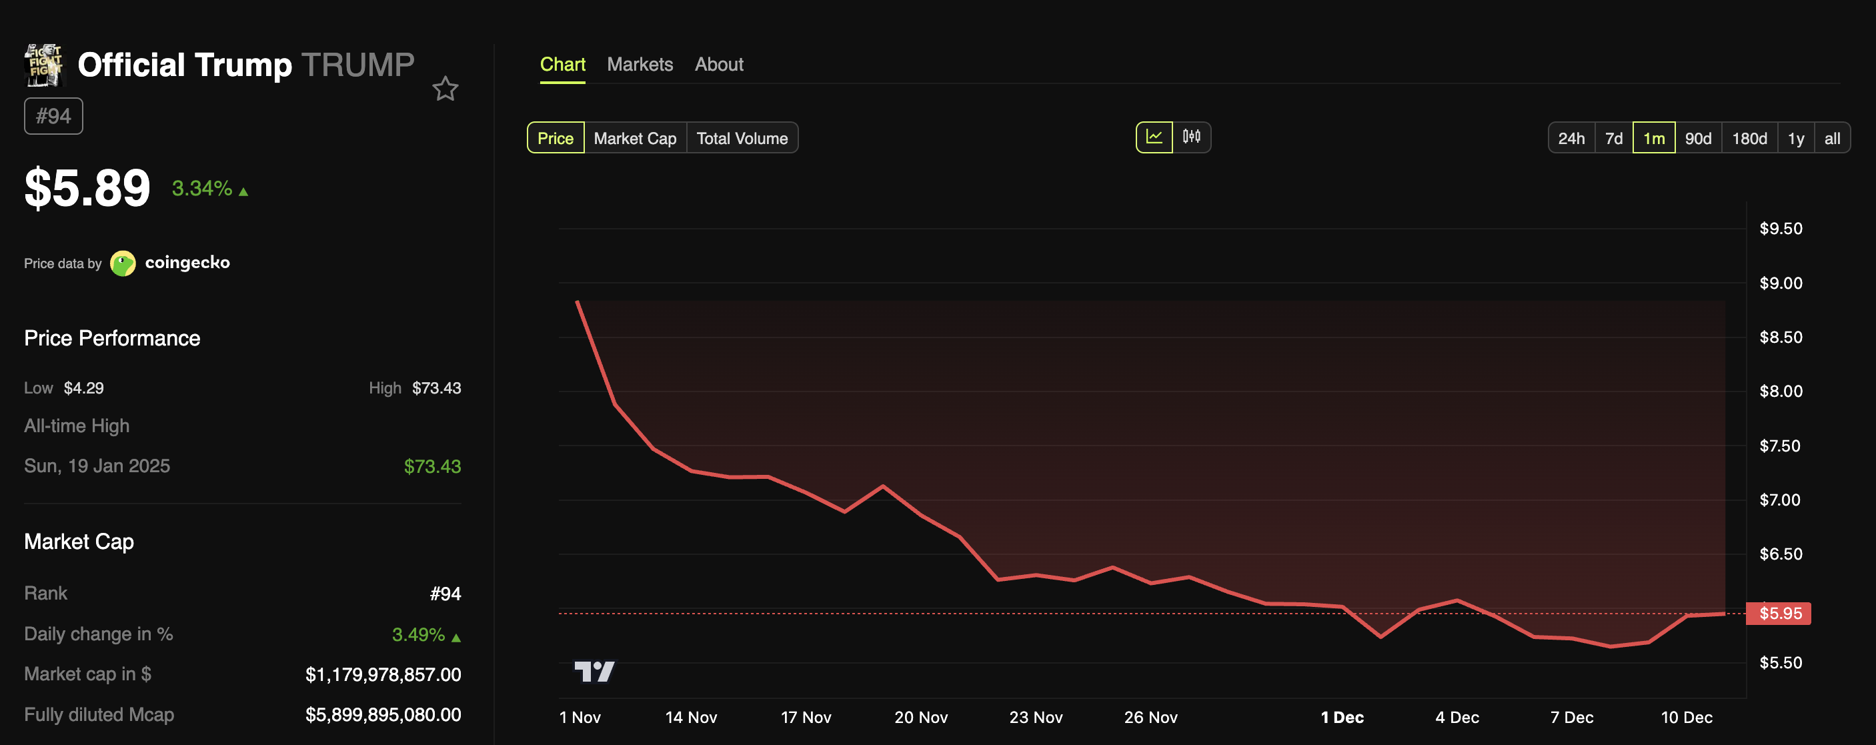Toggle the Market Cap chart view
The height and width of the screenshot is (745, 1876).
pos(634,137)
